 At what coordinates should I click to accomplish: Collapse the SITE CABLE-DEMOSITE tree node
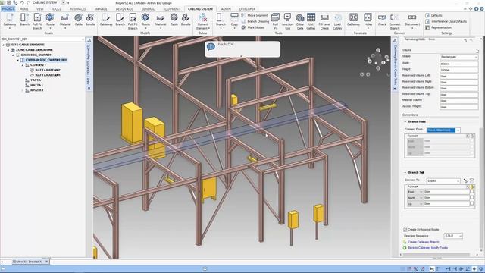[4, 45]
